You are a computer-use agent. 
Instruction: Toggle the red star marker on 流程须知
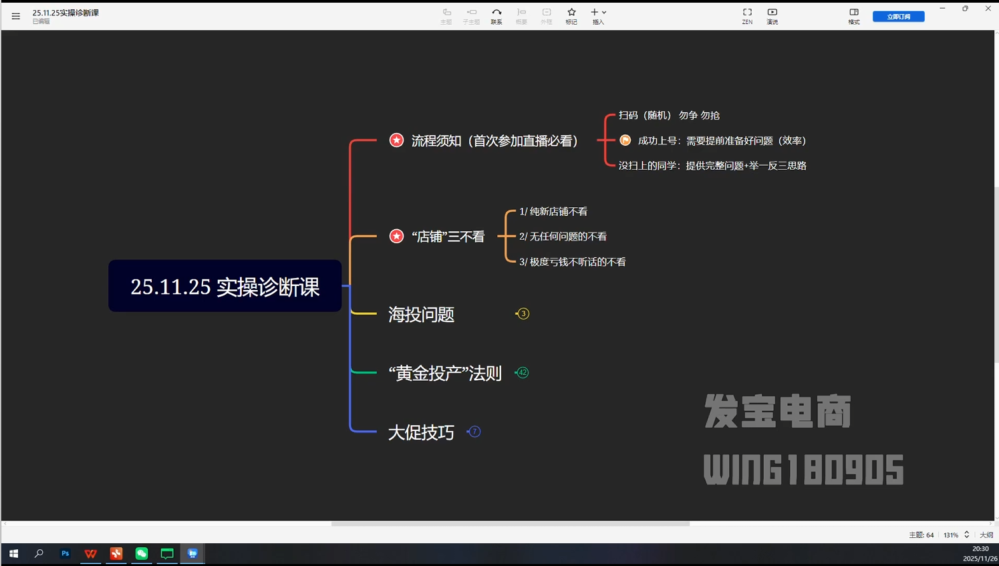pyautogui.click(x=396, y=140)
